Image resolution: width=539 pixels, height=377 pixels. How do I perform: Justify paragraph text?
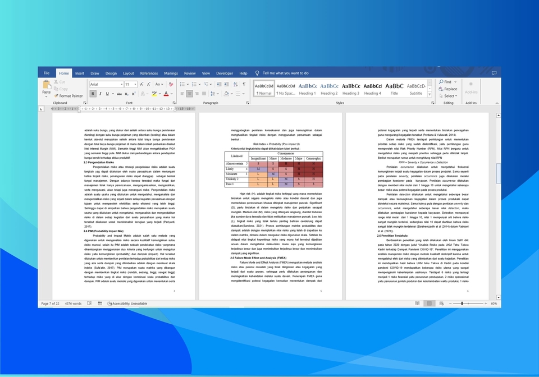coord(204,94)
